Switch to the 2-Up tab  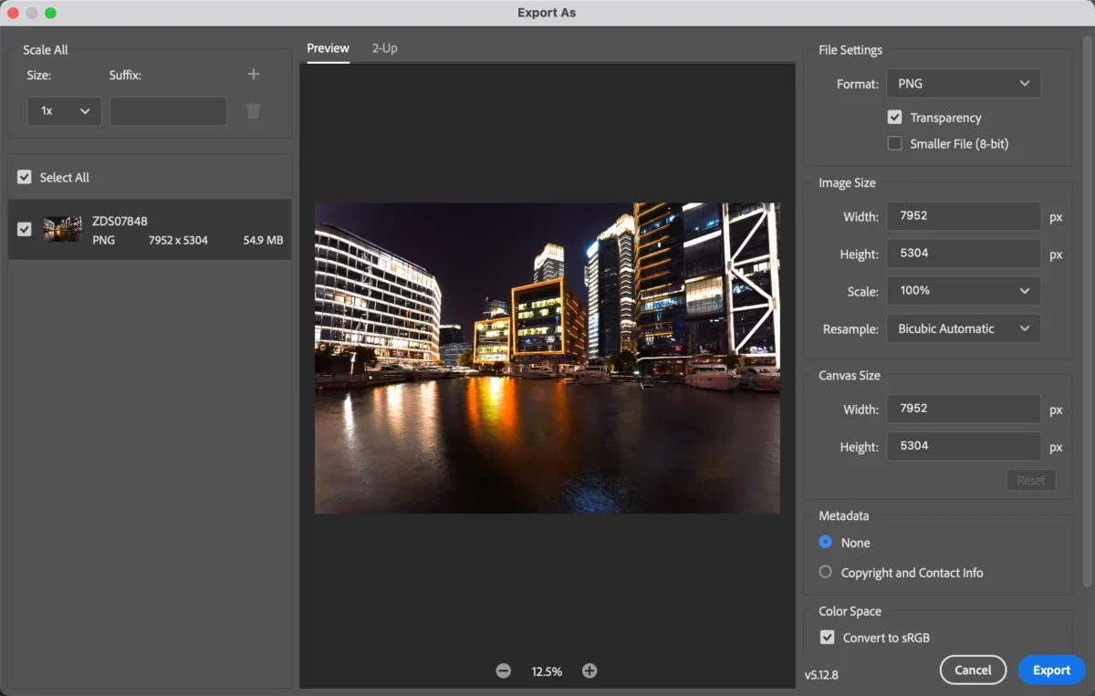pyautogui.click(x=384, y=48)
